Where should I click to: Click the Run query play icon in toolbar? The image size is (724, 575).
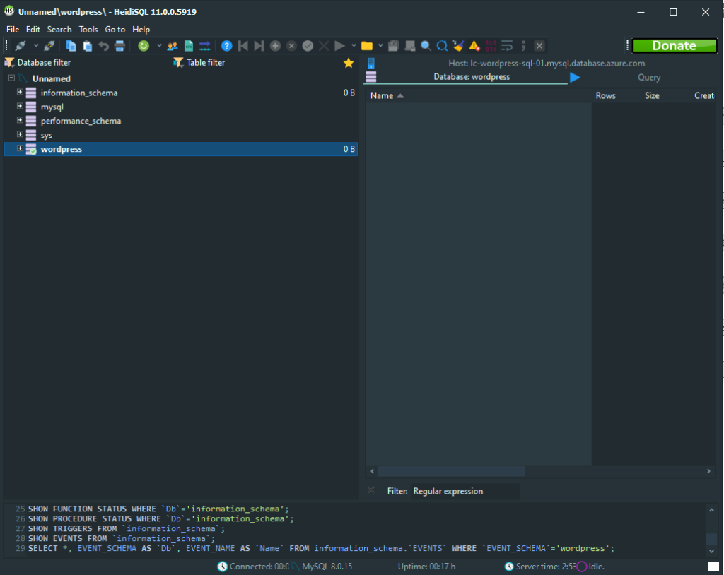[339, 46]
